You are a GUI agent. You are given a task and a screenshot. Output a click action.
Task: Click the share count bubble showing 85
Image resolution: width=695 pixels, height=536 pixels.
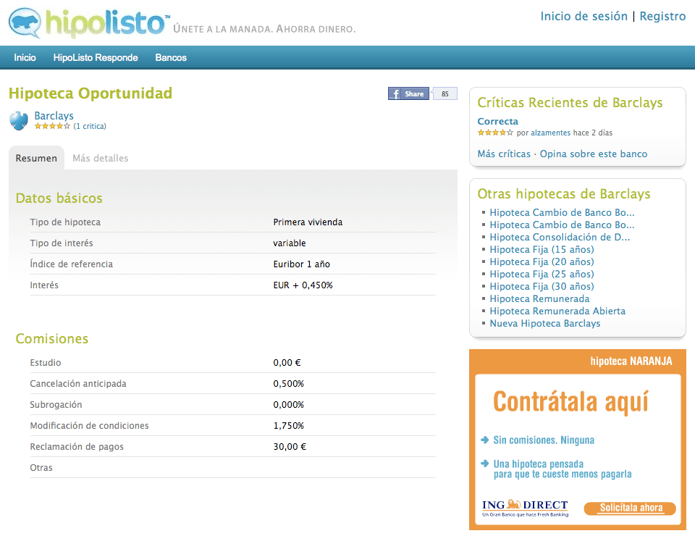click(x=445, y=93)
